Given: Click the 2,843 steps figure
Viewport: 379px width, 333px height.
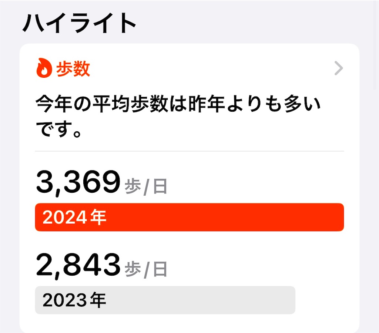Looking at the screenshot, I should (x=78, y=264).
